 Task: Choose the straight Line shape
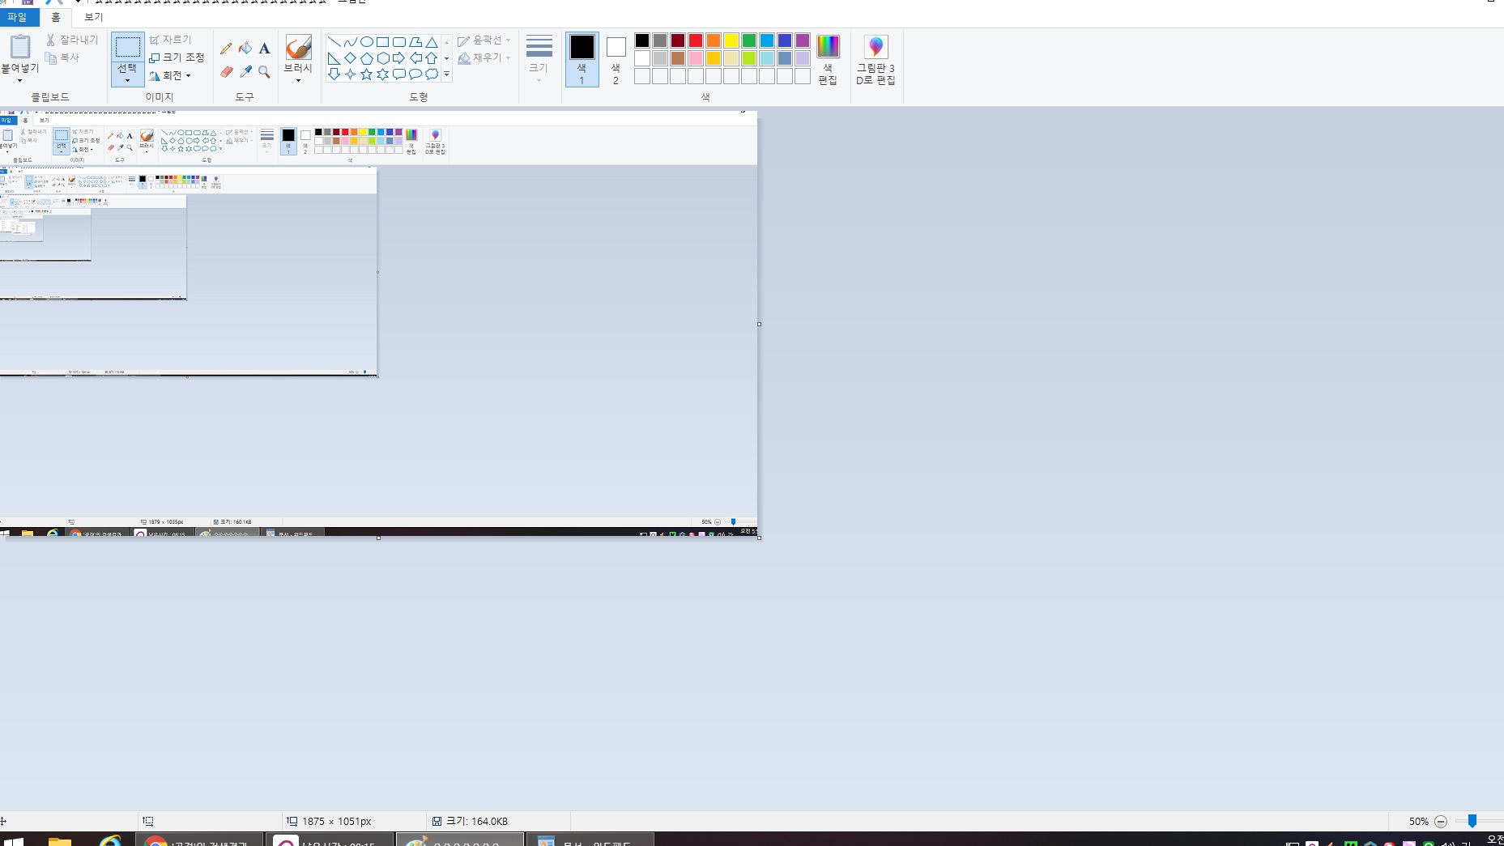pos(334,42)
